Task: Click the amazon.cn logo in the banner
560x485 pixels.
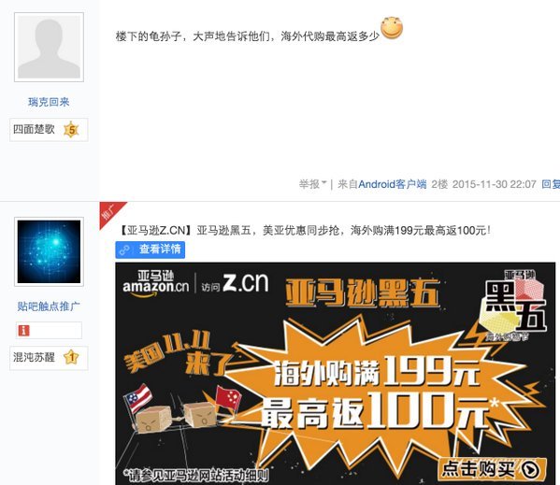Action: click(x=156, y=283)
